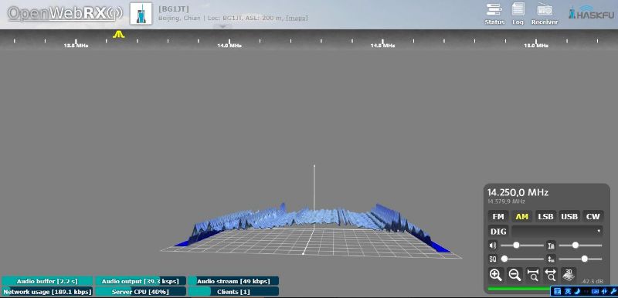The image size is (618, 298).
Task: Zoom in on the waterfall
Action: point(496,274)
